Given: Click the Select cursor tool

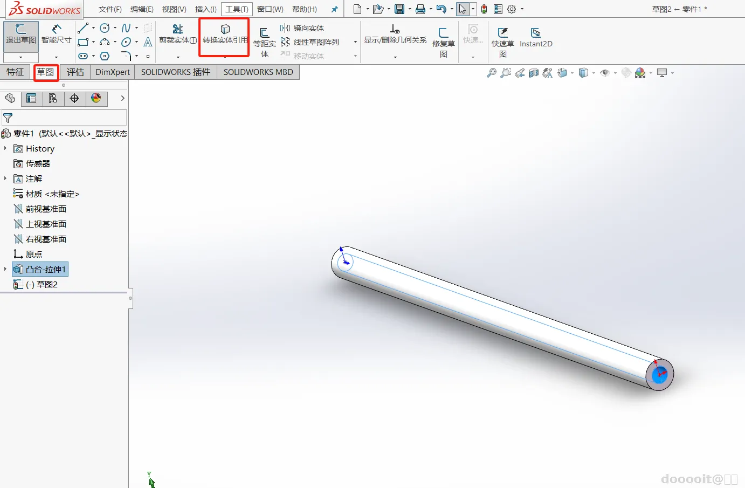Looking at the screenshot, I should 463,9.
